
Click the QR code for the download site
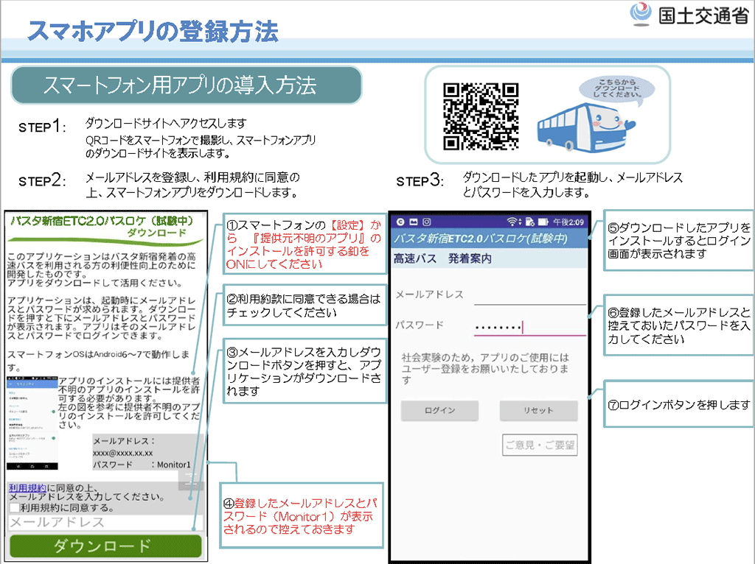(480, 116)
